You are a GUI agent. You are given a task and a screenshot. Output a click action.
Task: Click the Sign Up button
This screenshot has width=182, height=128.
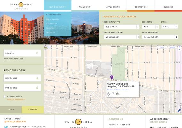[x=33, y=109]
